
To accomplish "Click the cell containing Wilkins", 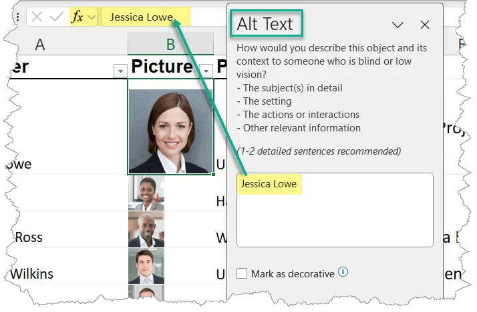I will (33, 273).
